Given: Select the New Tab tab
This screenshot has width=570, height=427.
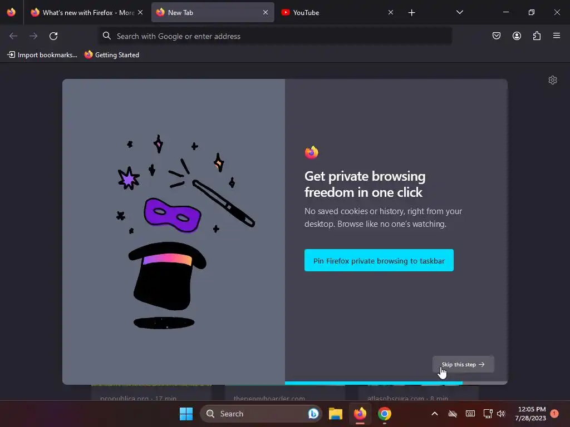Looking at the screenshot, I should point(213,12).
